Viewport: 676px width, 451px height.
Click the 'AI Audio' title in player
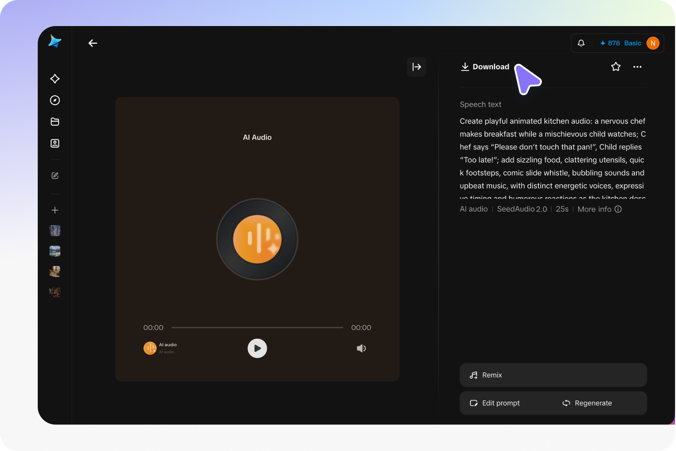click(257, 137)
